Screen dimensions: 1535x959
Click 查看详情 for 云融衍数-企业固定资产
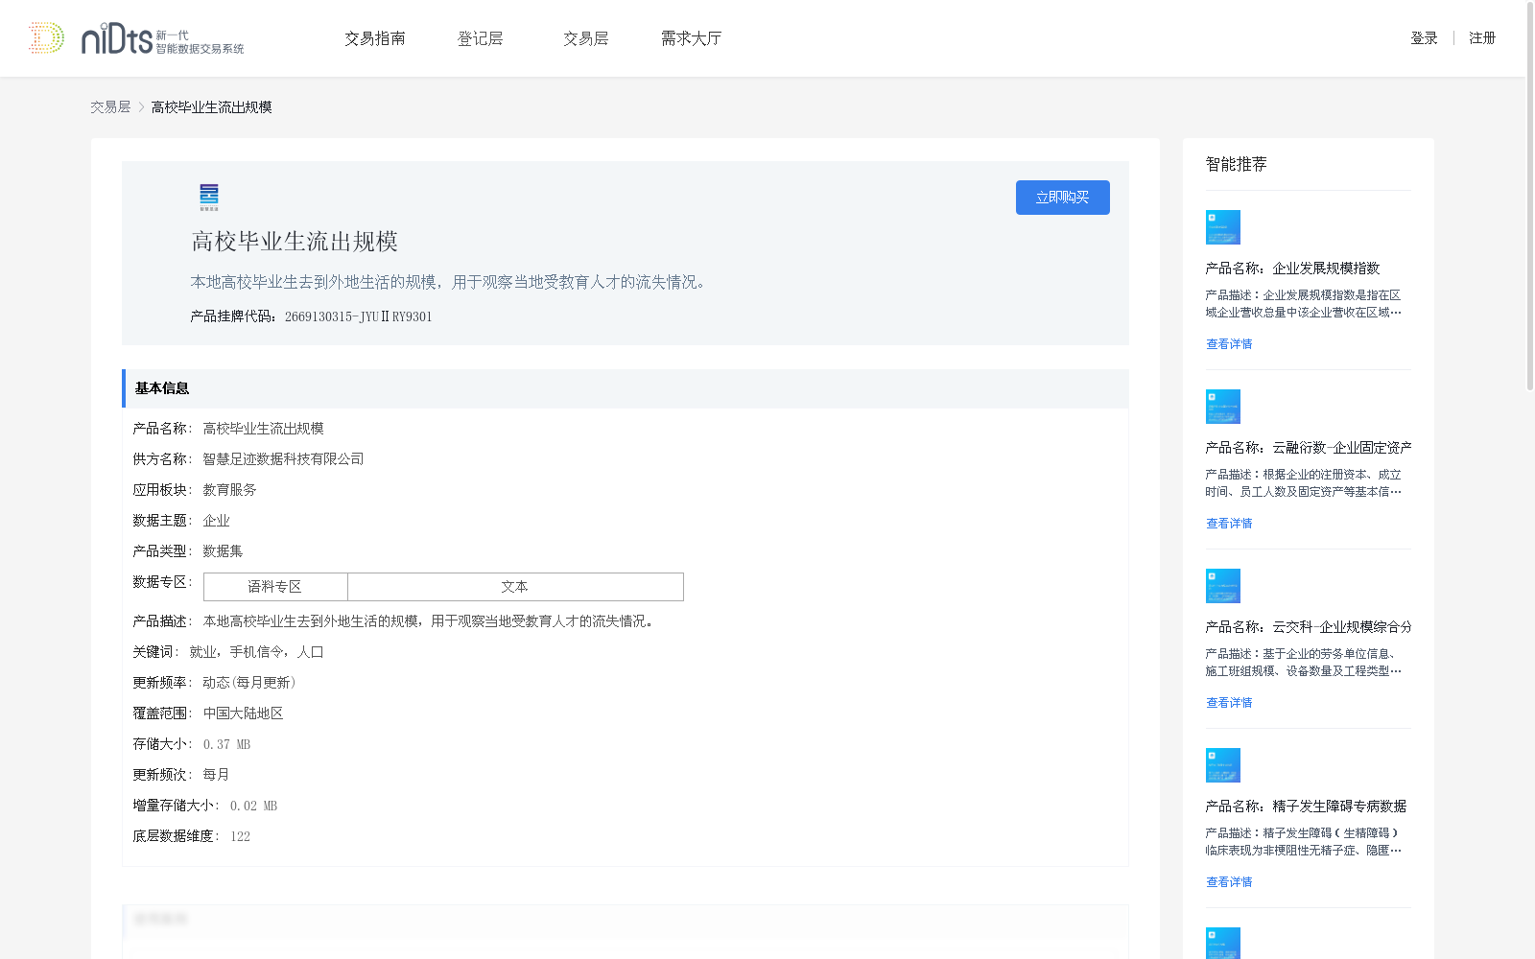[x=1229, y=524]
